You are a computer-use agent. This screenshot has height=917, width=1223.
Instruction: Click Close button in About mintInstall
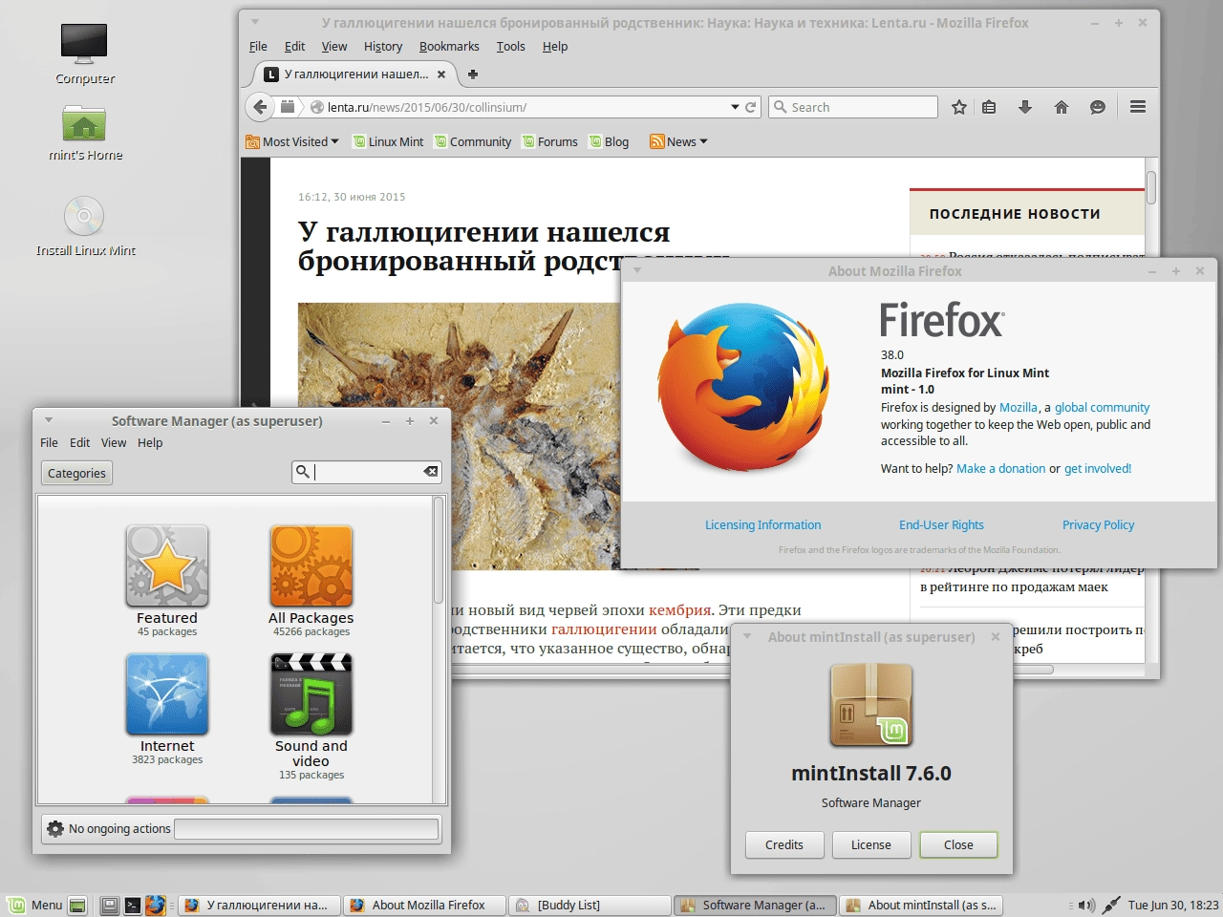958,844
